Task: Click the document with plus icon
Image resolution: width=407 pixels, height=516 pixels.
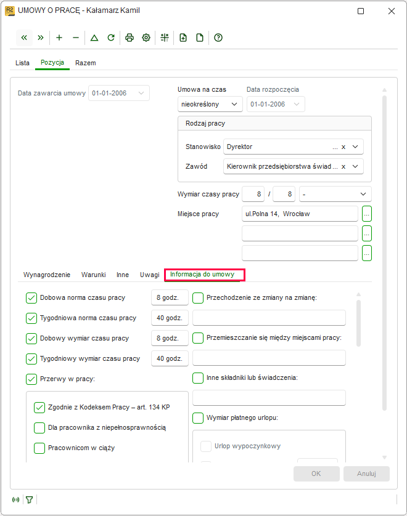Action: [x=183, y=38]
